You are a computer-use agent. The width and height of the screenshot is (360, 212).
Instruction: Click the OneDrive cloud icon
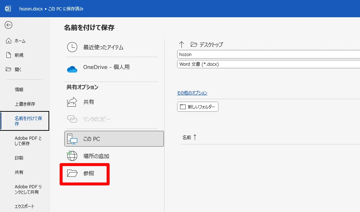(x=72, y=69)
